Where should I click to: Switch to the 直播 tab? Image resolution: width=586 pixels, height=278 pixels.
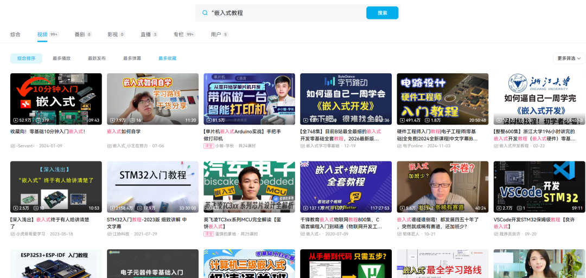click(x=149, y=34)
